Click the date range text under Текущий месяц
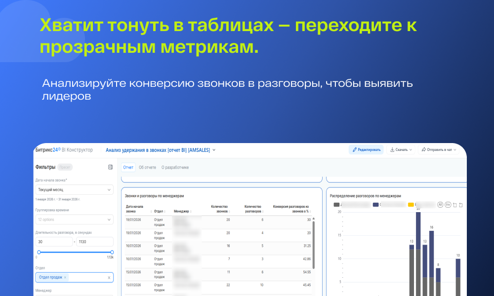The image size is (494, 296). 58,199
